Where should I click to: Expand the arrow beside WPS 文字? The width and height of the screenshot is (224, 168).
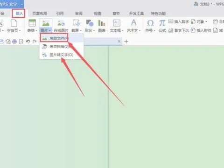pos(22,4)
